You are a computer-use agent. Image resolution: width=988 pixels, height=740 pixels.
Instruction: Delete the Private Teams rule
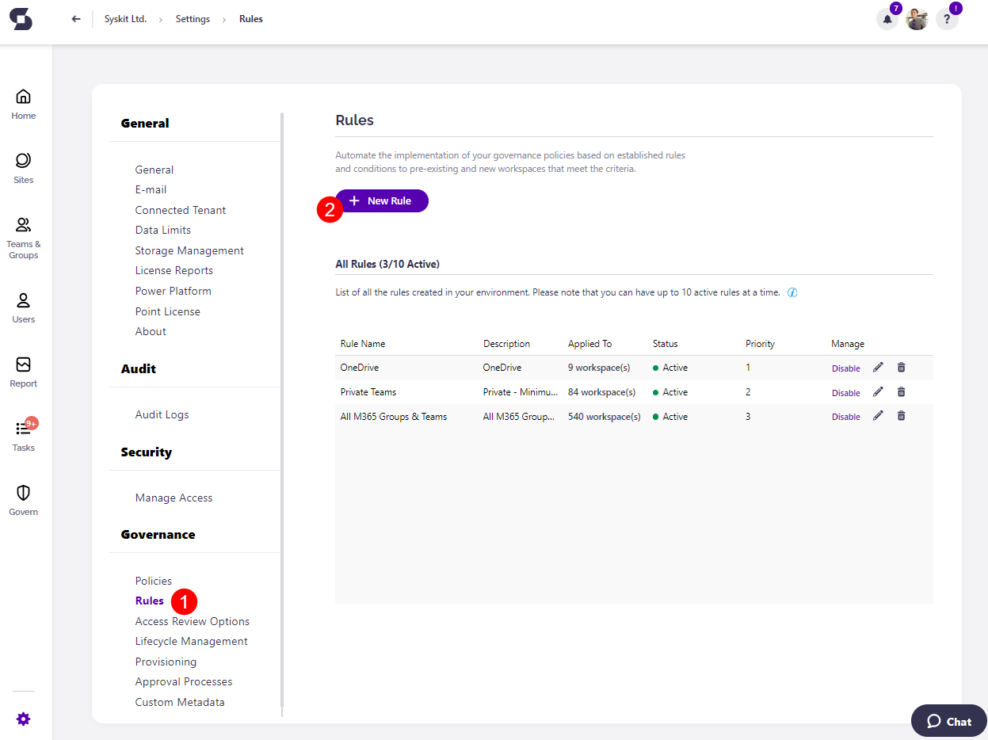tap(901, 392)
